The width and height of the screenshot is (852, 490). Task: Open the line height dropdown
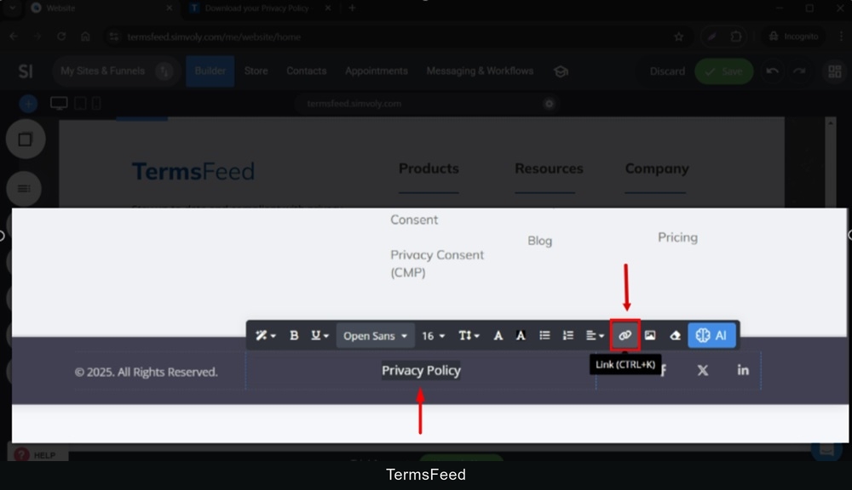tap(469, 336)
